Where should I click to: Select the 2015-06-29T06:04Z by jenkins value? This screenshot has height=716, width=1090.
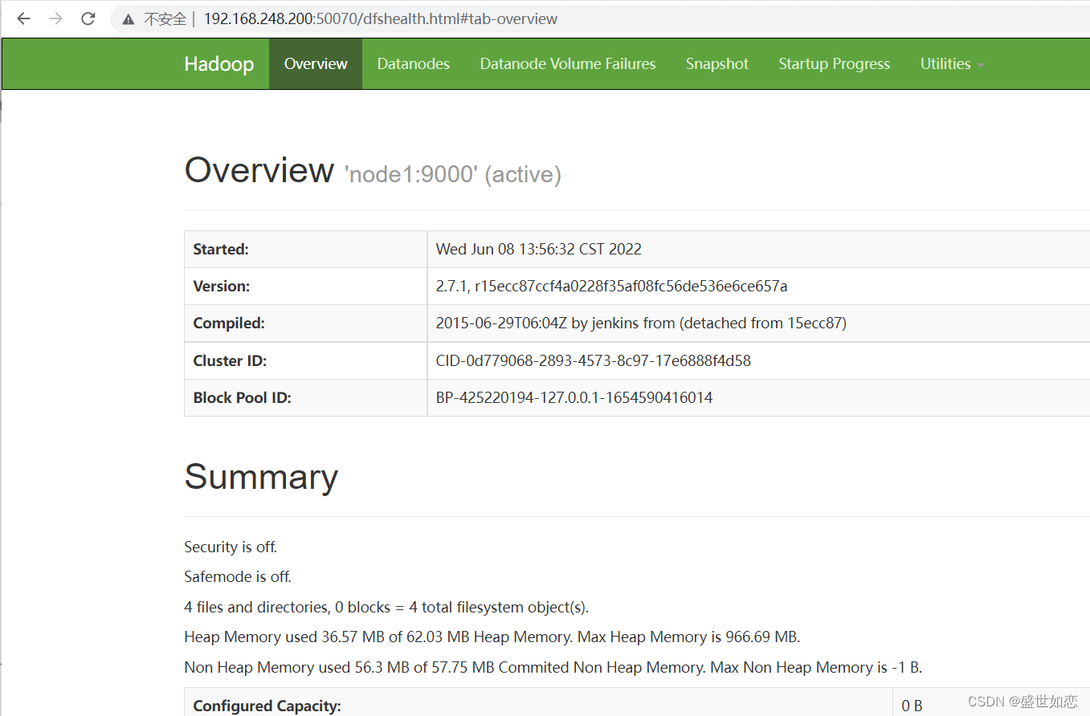[x=641, y=323]
